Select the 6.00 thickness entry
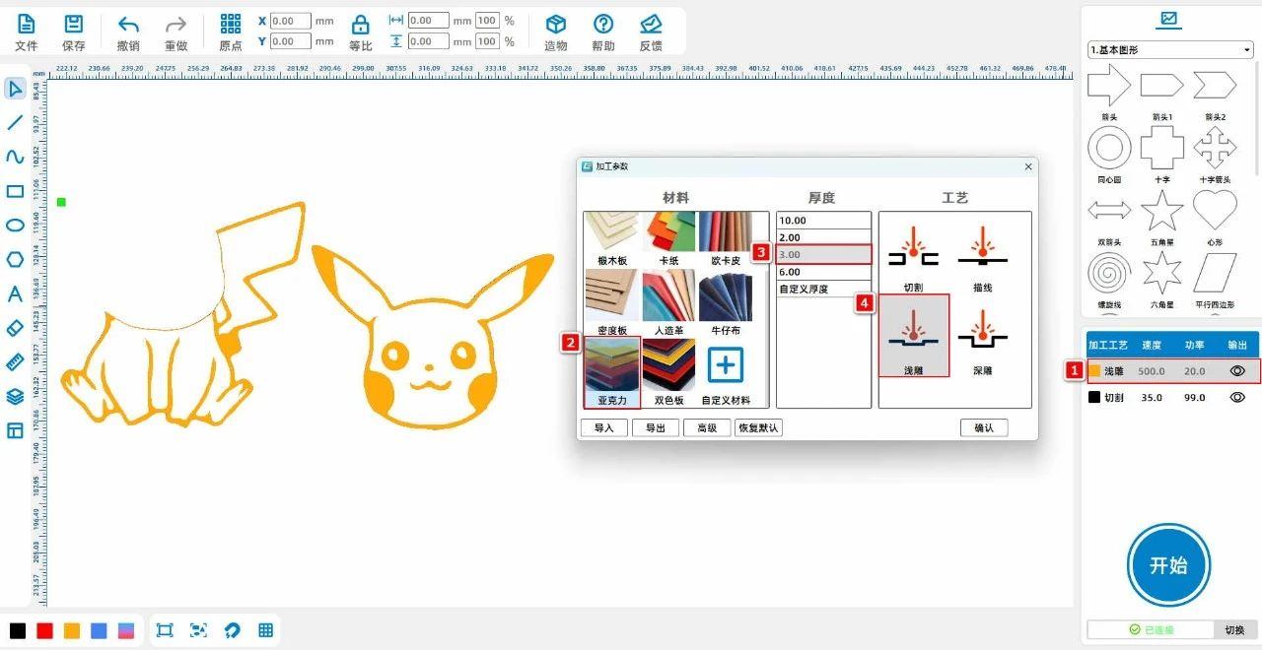Viewport: 1262px width, 650px height. coord(791,272)
